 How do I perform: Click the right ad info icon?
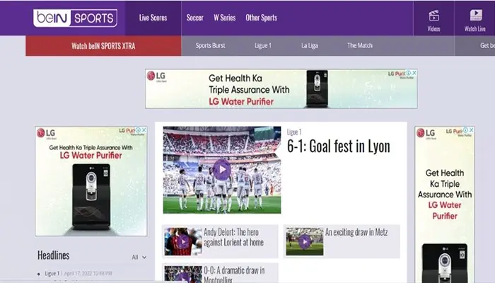(x=465, y=130)
